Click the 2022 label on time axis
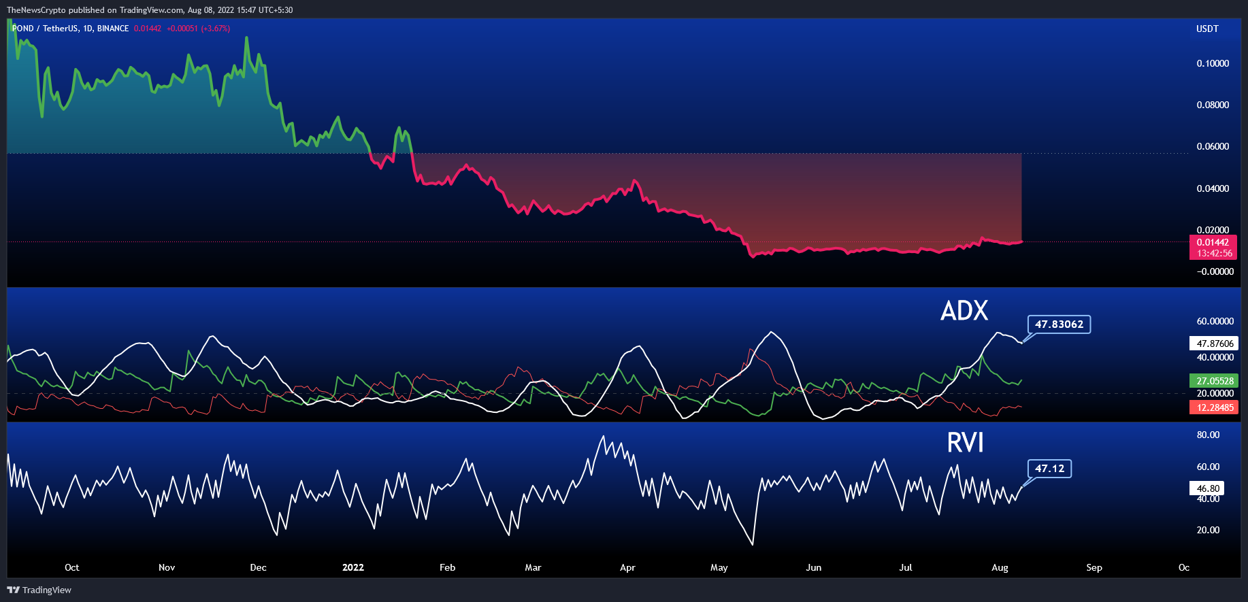This screenshot has width=1248, height=602. pos(352,567)
